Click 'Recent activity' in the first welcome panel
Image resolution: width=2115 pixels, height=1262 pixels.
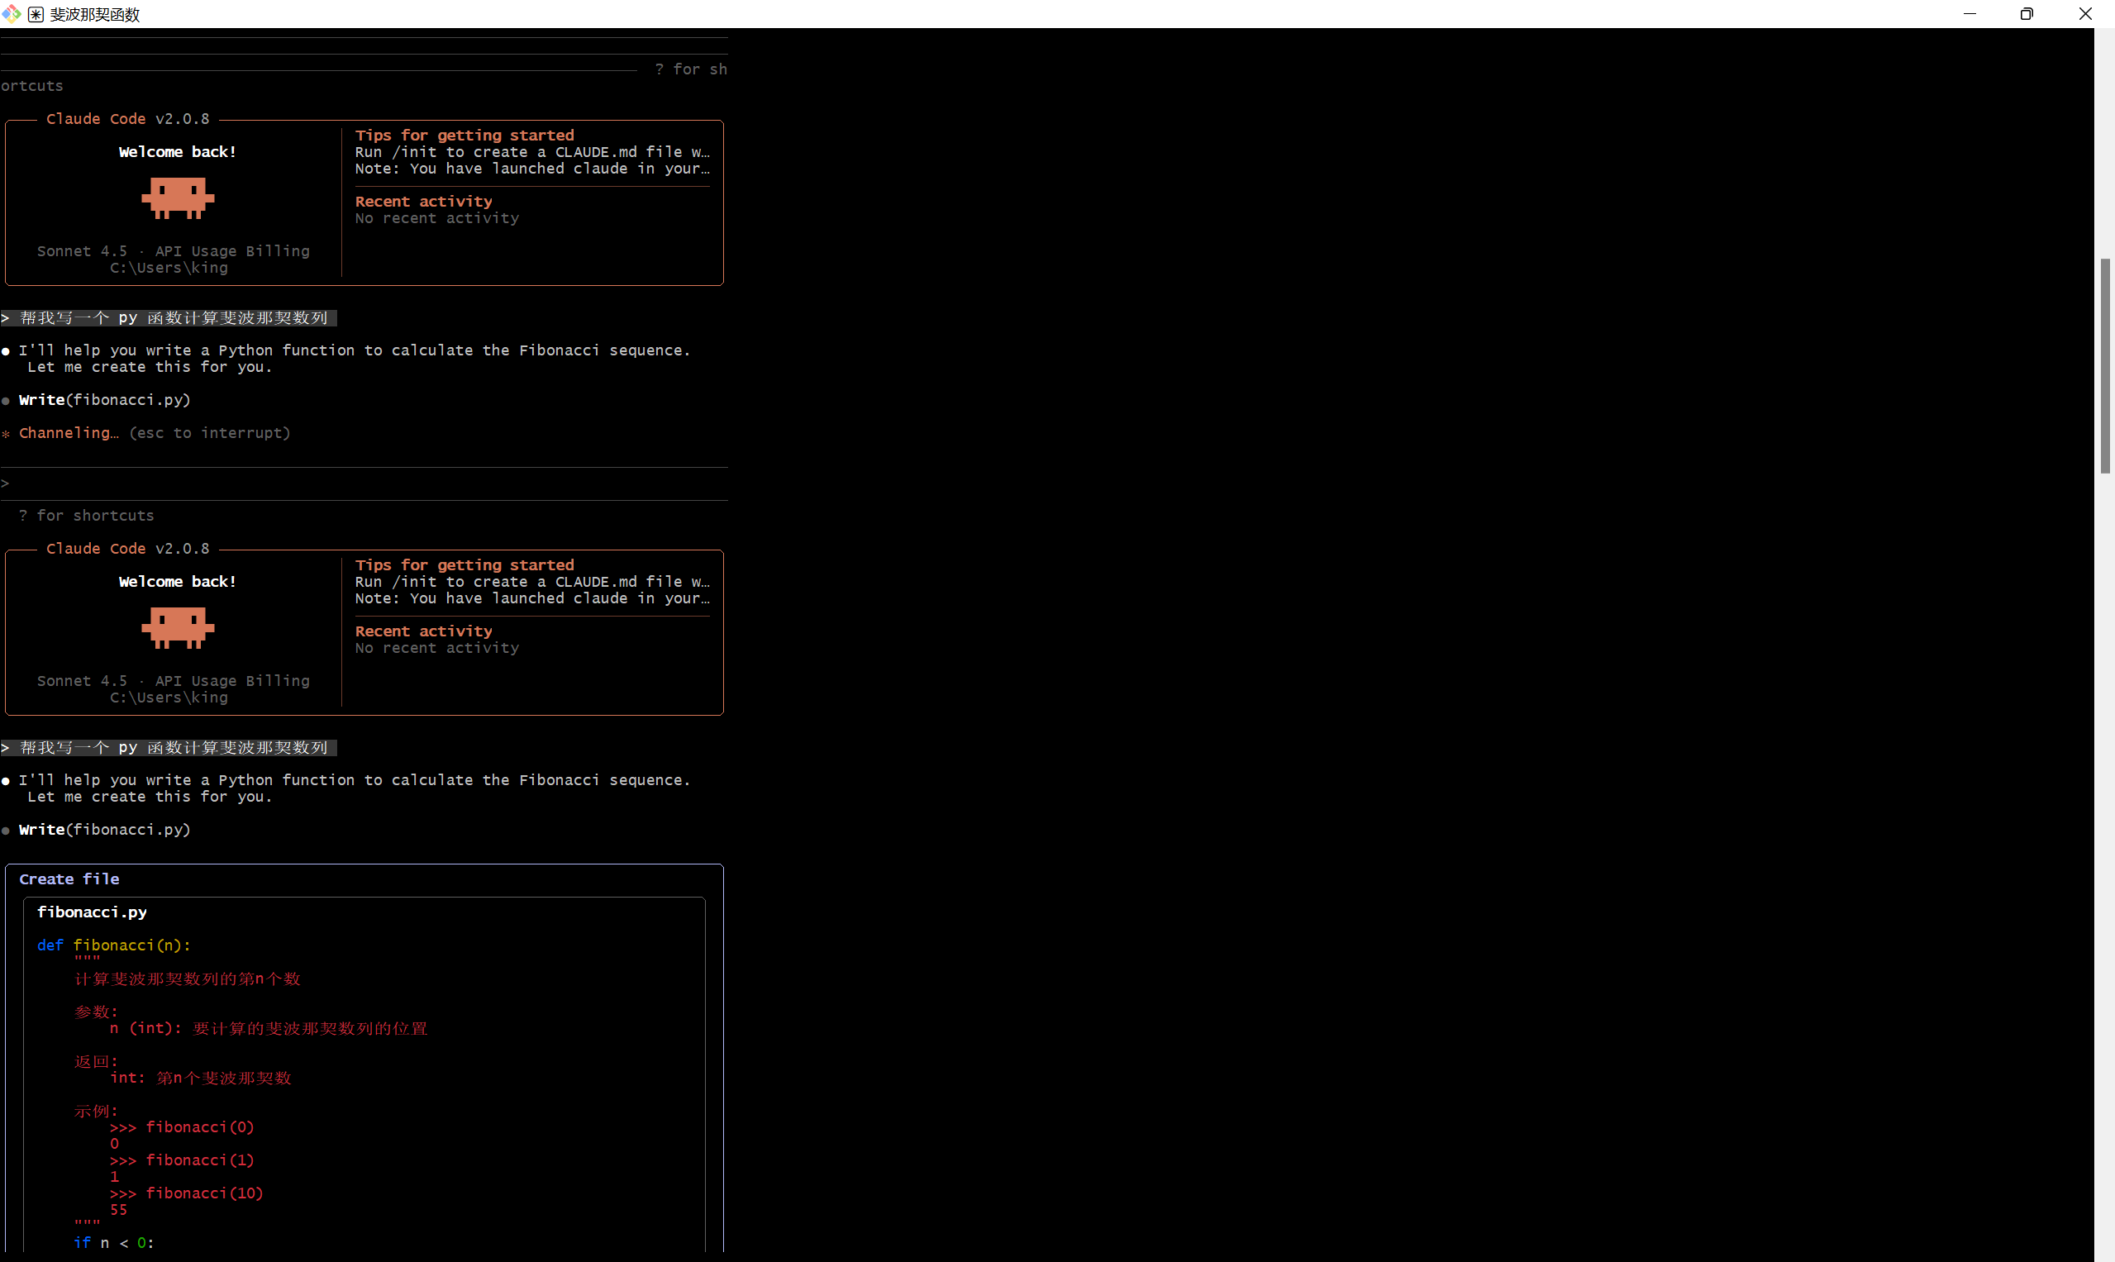tap(423, 202)
